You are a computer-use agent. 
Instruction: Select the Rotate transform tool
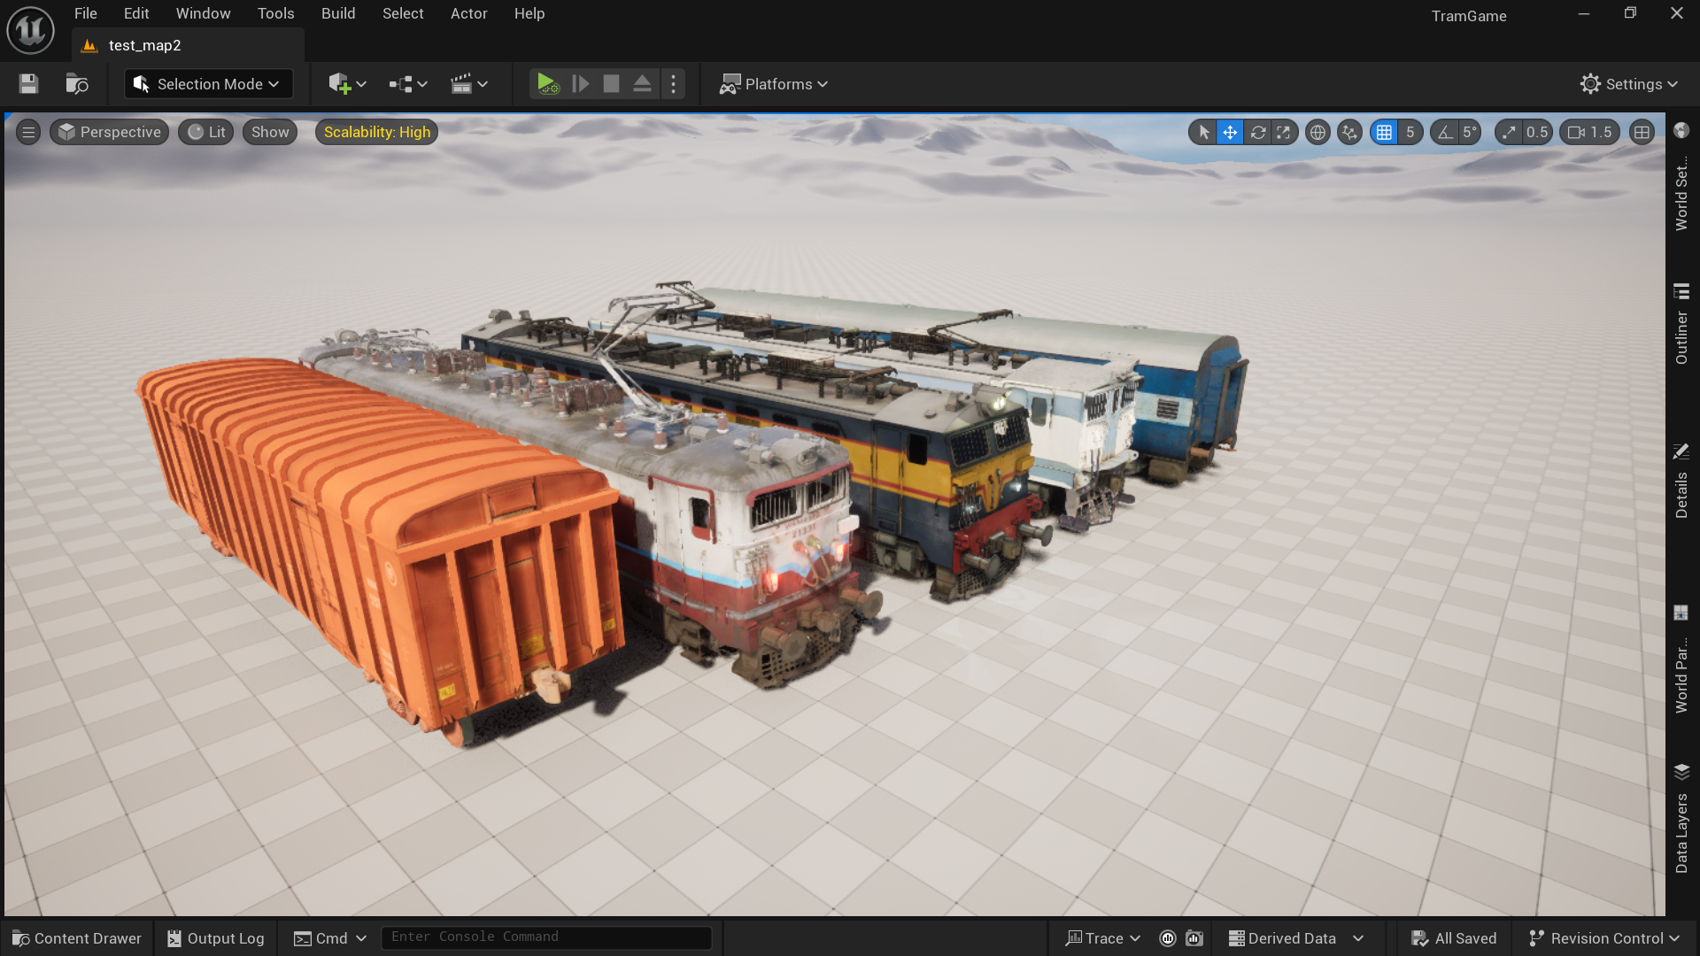(x=1257, y=133)
